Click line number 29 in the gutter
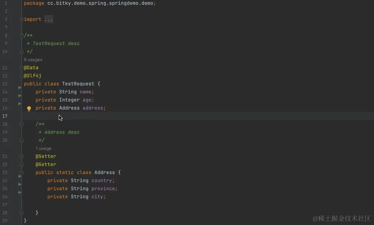 tap(5, 221)
